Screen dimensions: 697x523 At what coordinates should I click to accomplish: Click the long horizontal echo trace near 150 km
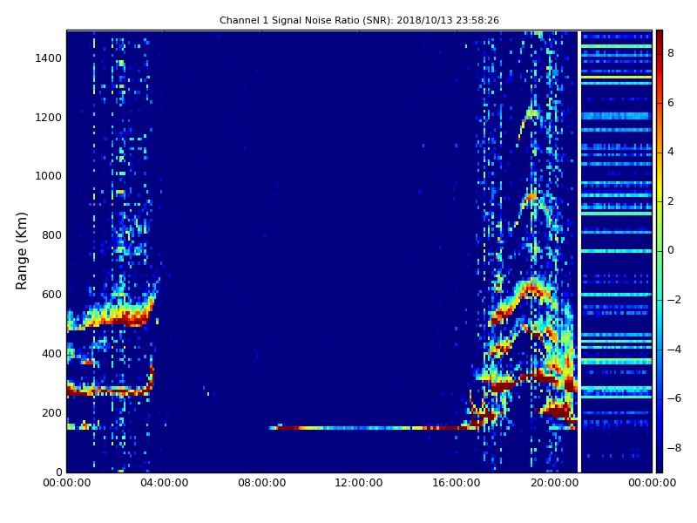[x=374, y=428]
